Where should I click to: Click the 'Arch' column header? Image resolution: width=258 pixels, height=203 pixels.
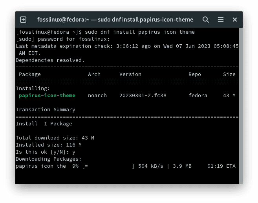94,74
